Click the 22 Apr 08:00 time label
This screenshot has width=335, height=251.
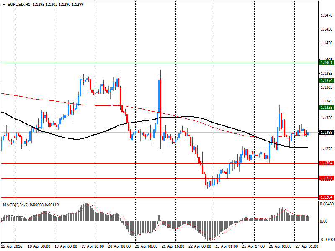tap(200, 246)
